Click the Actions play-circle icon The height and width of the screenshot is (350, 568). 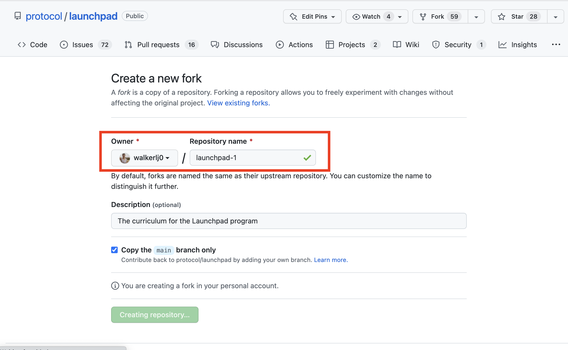pos(280,45)
